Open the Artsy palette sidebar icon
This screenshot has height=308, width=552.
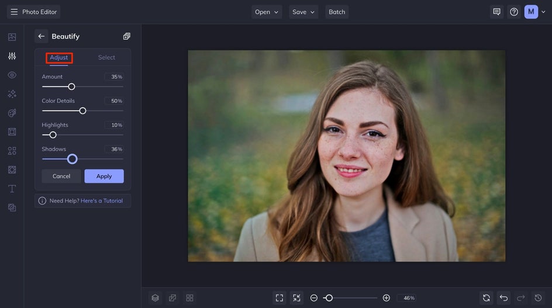point(12,113)
